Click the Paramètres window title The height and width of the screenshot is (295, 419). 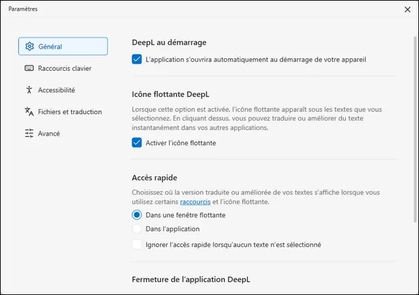point(23,9)
